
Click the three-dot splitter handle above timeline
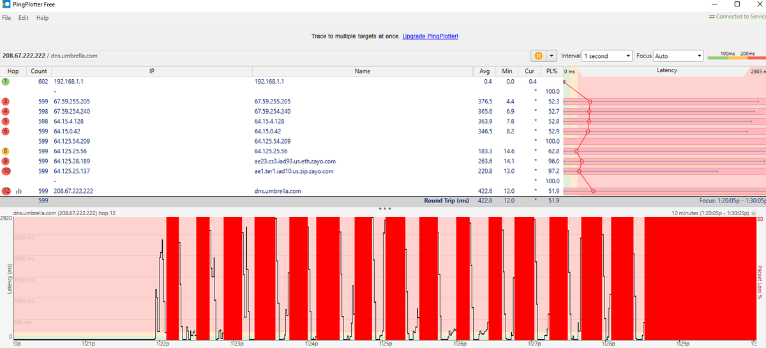tap(384, 208)
